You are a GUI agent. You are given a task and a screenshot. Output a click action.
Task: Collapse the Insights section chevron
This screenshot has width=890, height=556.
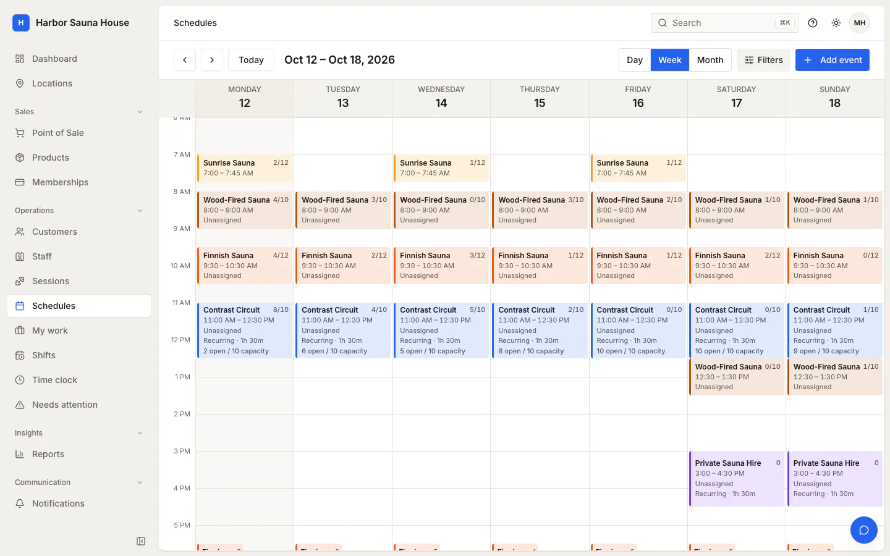click(140, 433)
